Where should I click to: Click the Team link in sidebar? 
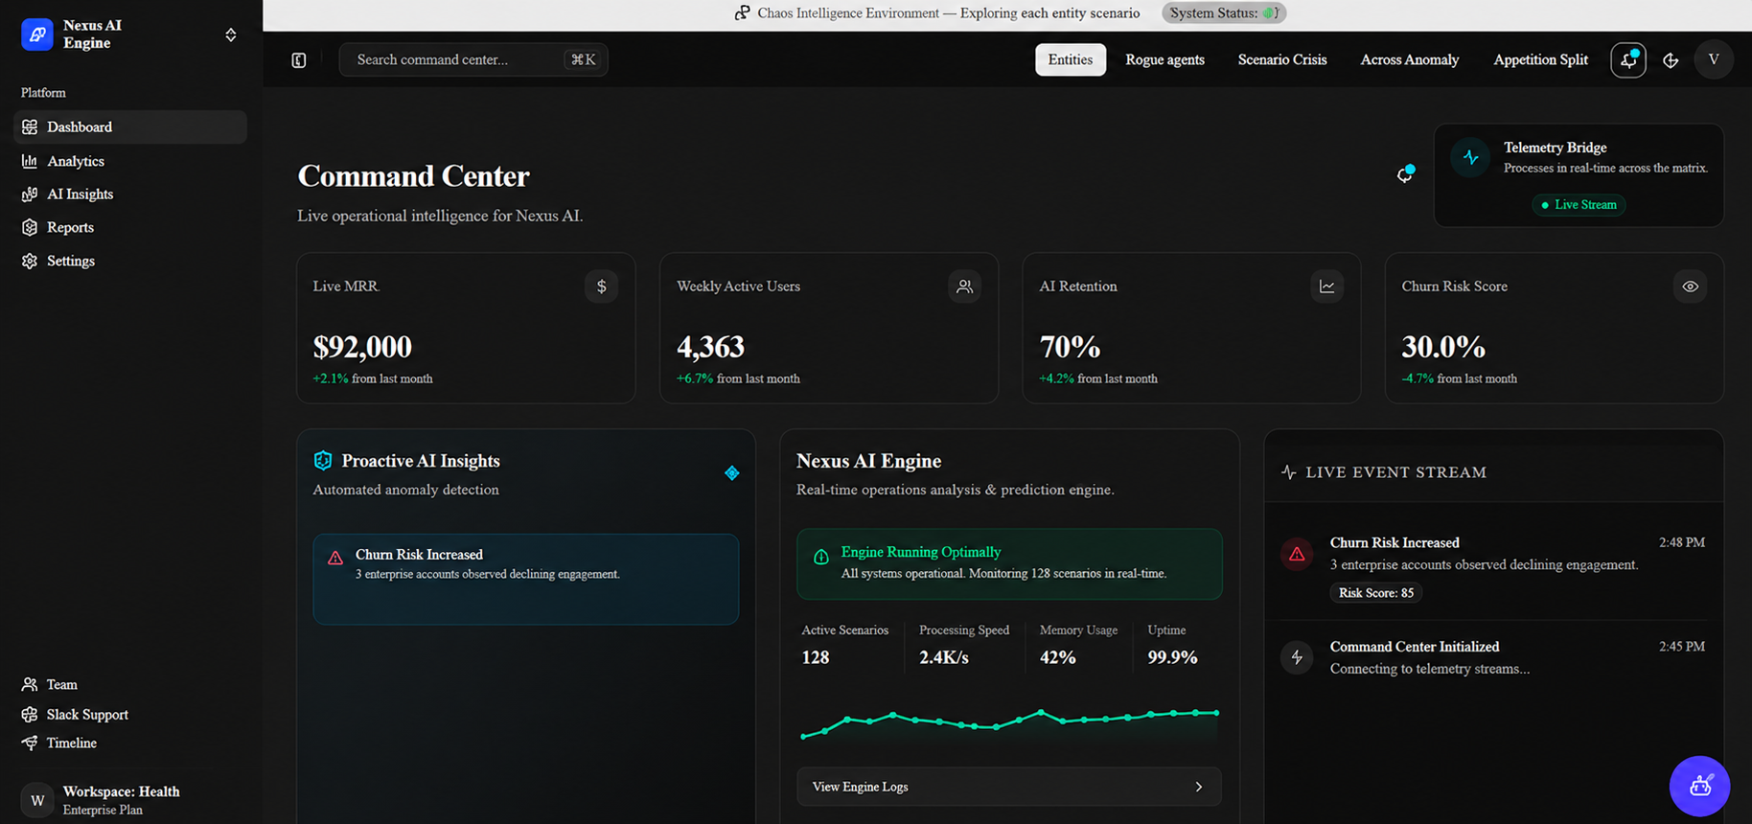(61, 684)
